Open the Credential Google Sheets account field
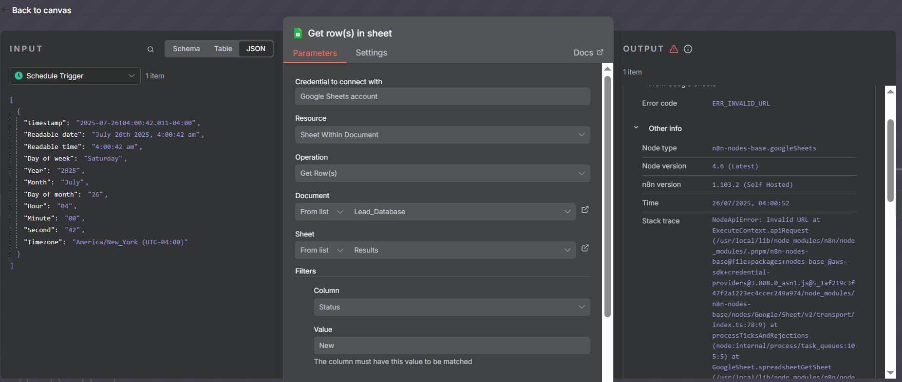Screen dimensions: 902x382 [x=443, y=96]
